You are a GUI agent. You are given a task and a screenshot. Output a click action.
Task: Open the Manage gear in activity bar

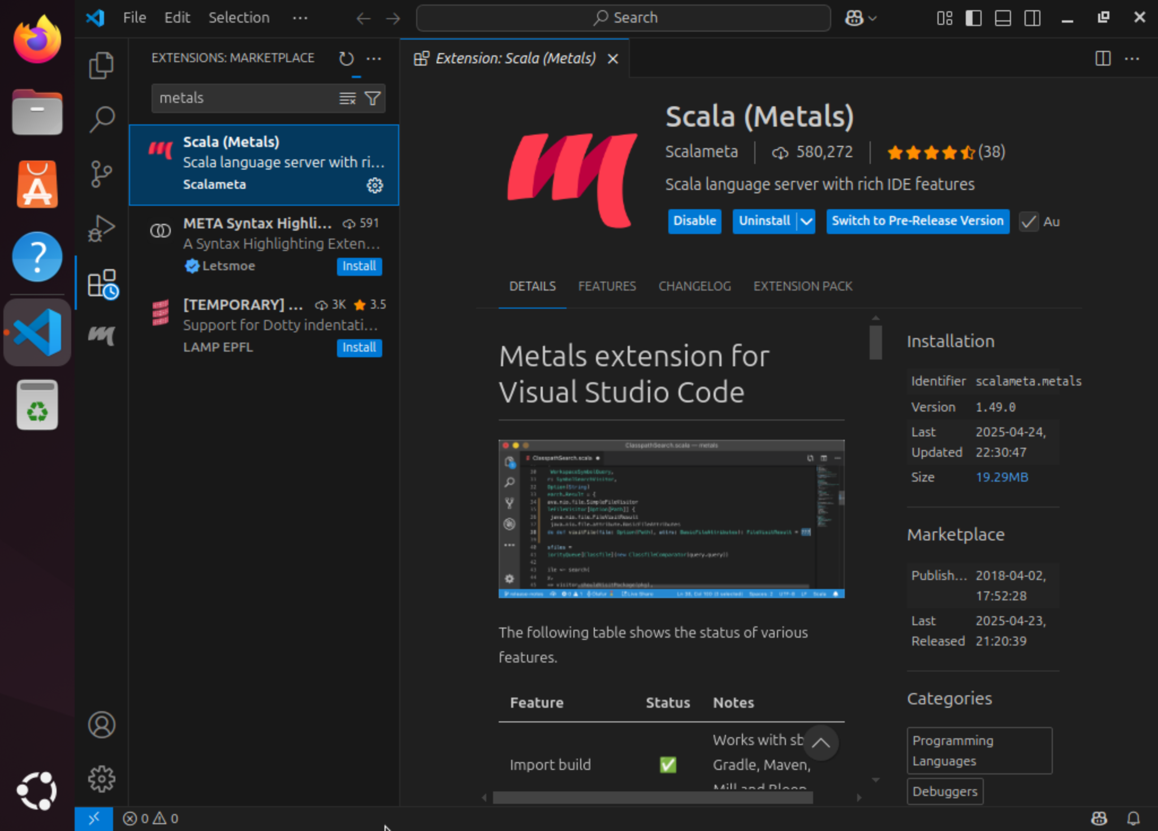coord(102,779)
